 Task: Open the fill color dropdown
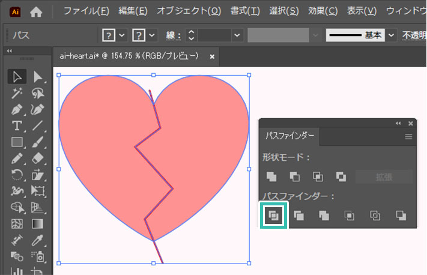pos(122,35)
